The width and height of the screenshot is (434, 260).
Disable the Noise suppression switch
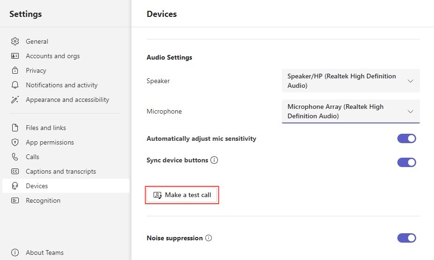click(407, 238)
